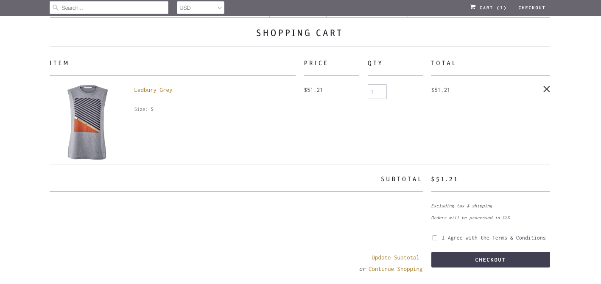Click the currency selector's chevron arrow
This screenshot has height=284, width=601.
tap(219, 8)
